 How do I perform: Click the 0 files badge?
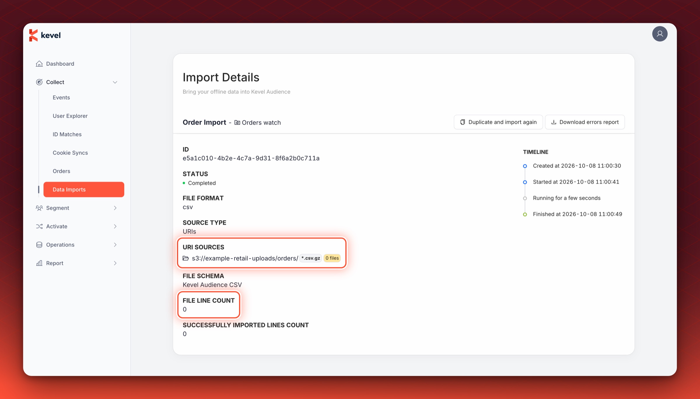tap(332, 258)
